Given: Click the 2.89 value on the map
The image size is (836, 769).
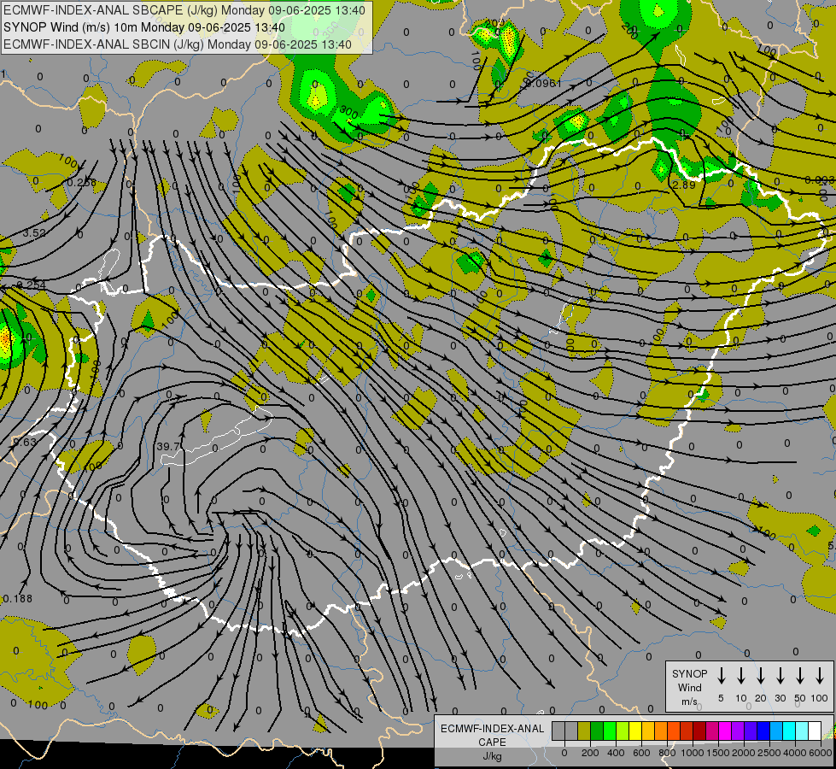Looking at the screenshot, I should [684, 185].
